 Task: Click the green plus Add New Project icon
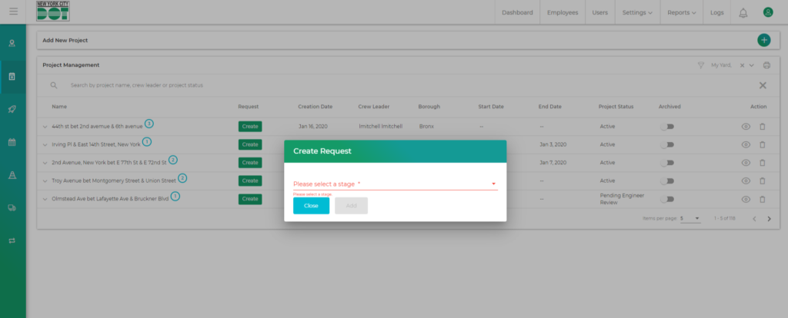[763, 40]
